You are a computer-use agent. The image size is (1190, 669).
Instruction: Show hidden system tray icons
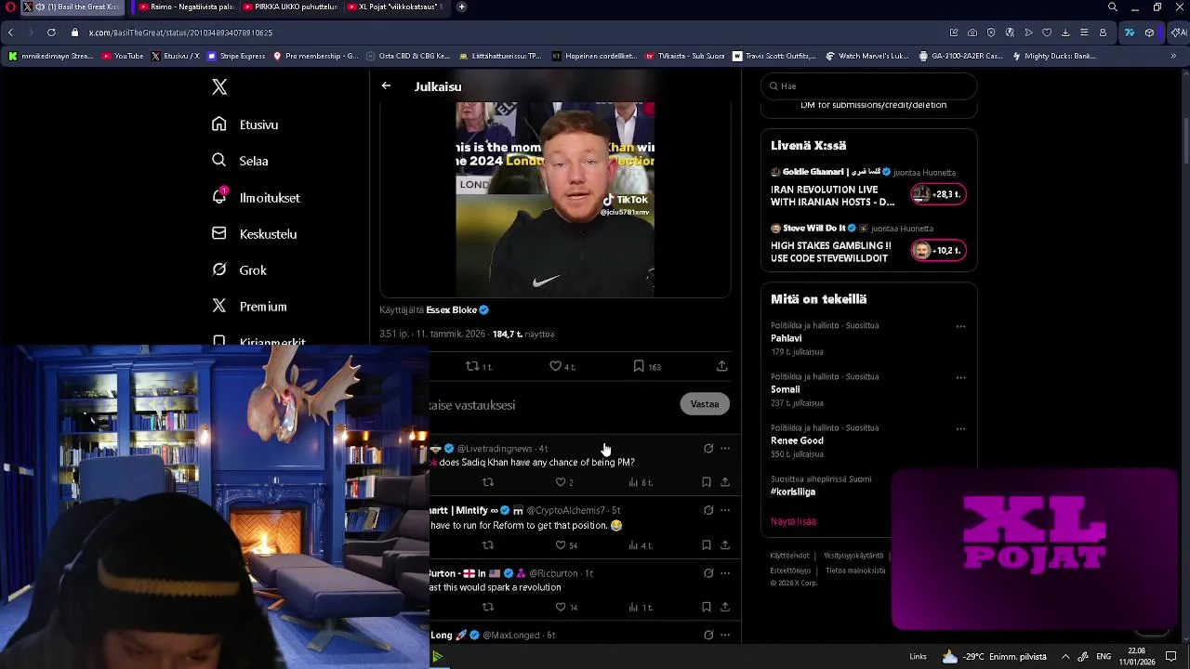coord(1065,656)
